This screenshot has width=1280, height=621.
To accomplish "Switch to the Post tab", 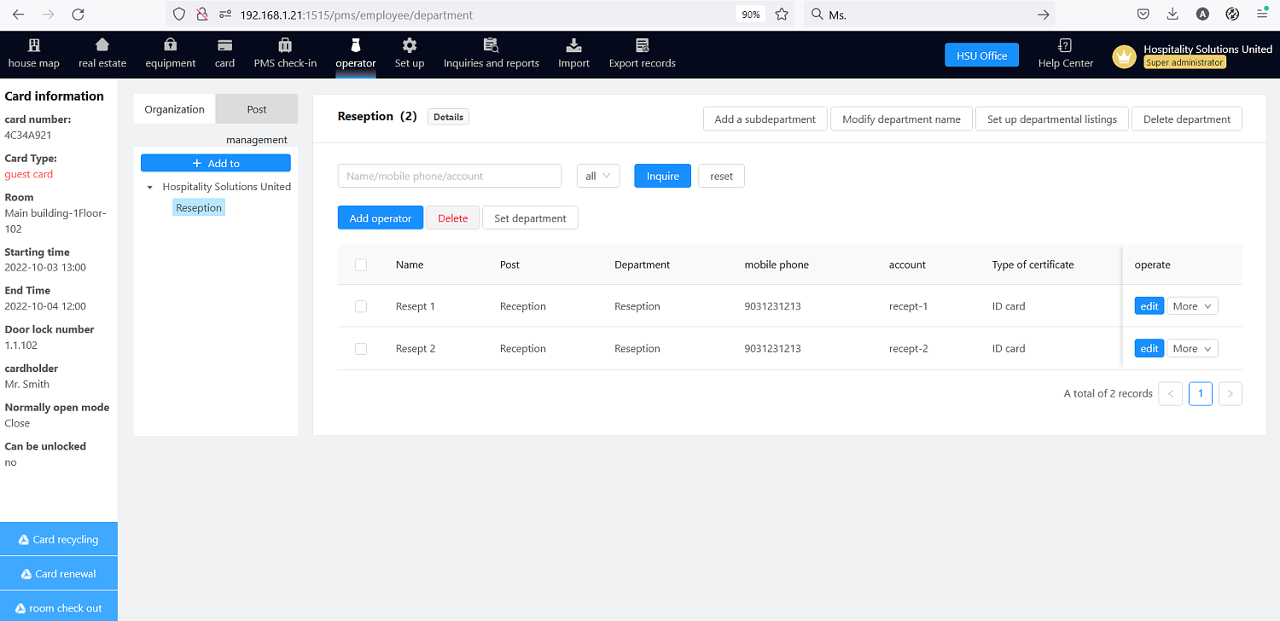I will click(257, 109).
